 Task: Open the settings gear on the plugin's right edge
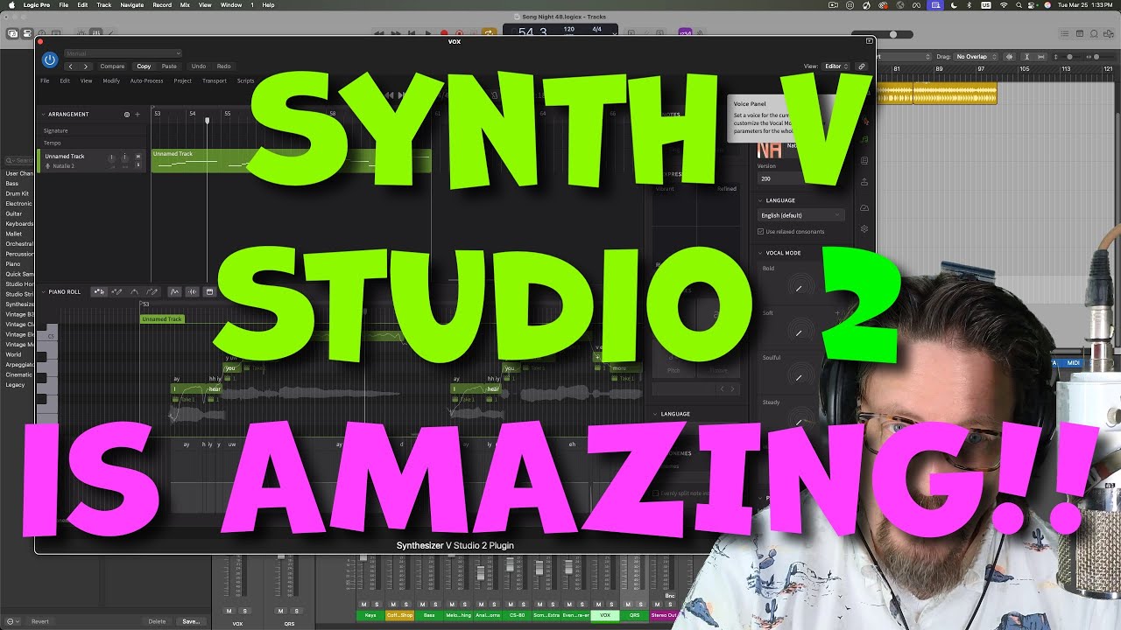864,227
